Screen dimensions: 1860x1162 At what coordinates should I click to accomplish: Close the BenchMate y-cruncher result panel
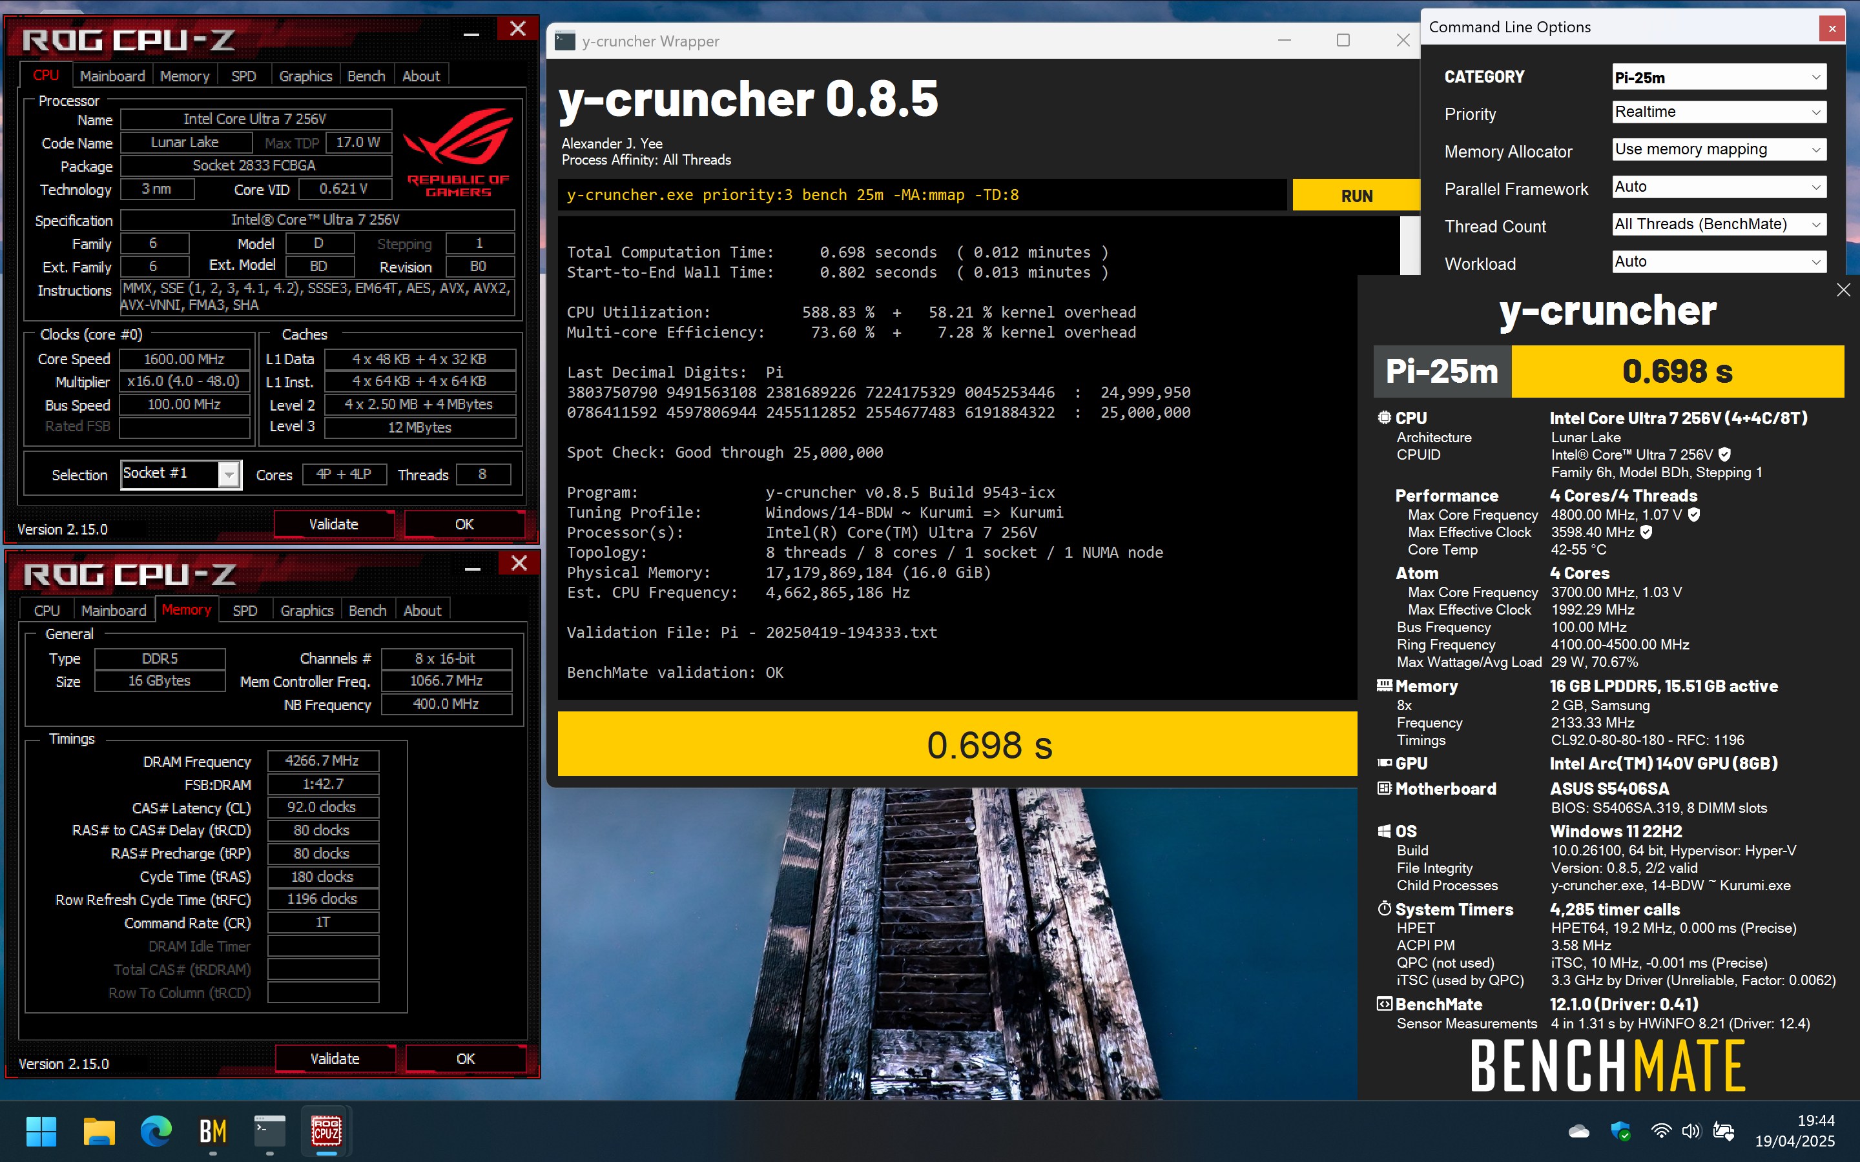tap(1843, 290)
